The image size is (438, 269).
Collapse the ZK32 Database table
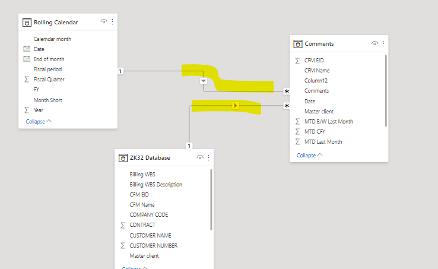click(x=134, y=268)
